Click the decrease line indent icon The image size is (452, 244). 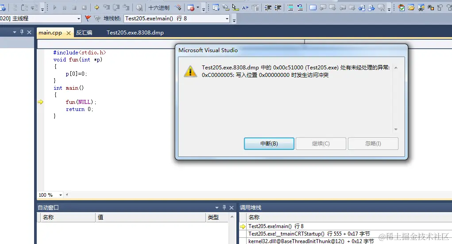coord(268,8)
